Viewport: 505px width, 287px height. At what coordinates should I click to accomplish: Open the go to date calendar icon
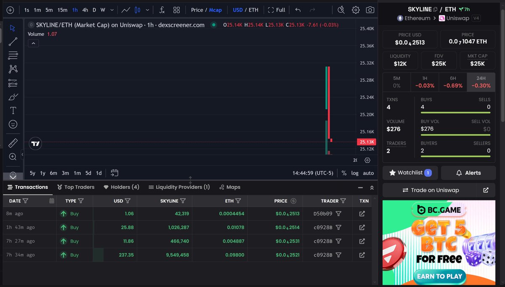[114, 173]
